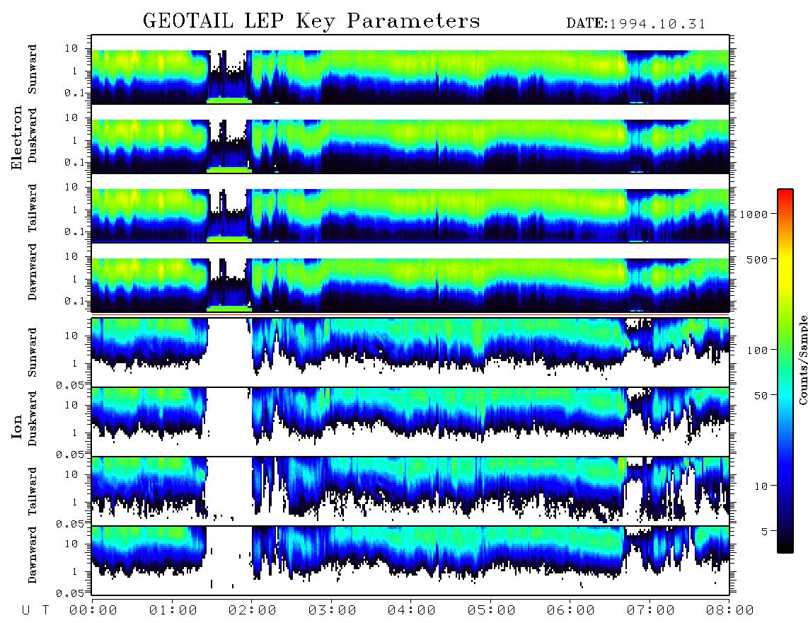808x623 pixels.
Task: Select the "500" color bar value
Action: 757,259
